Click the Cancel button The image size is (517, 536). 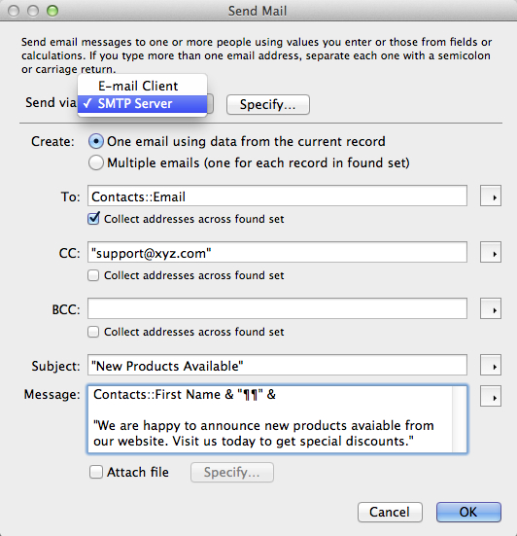point(390,512)
